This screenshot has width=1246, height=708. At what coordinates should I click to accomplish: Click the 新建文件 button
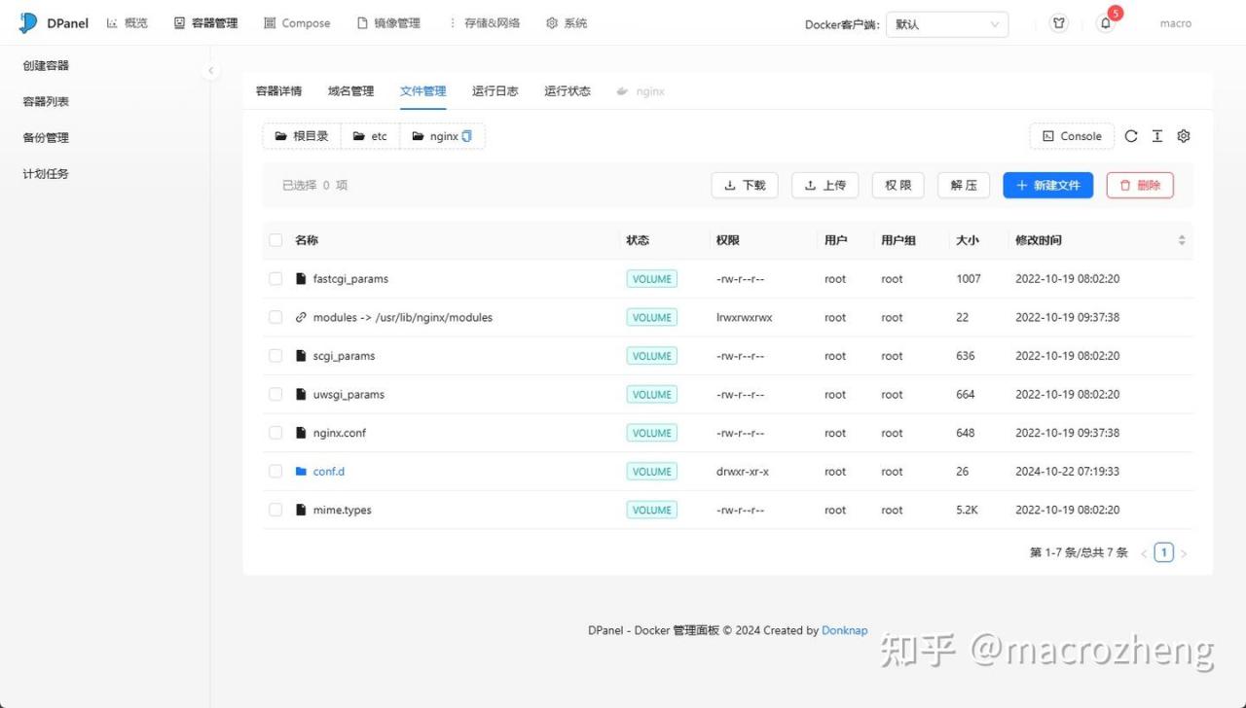1048,185
